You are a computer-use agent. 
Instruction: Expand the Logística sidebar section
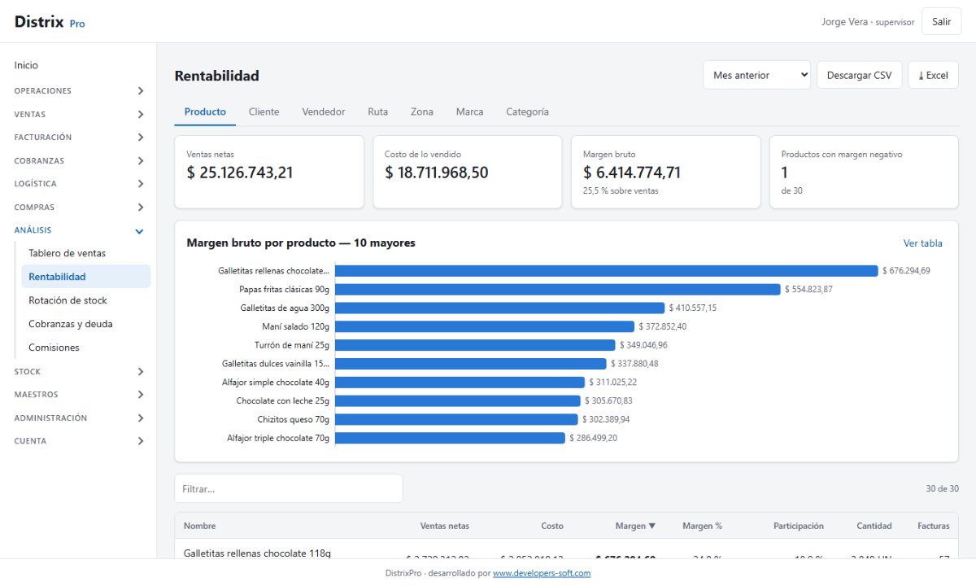tap(78, 184)
